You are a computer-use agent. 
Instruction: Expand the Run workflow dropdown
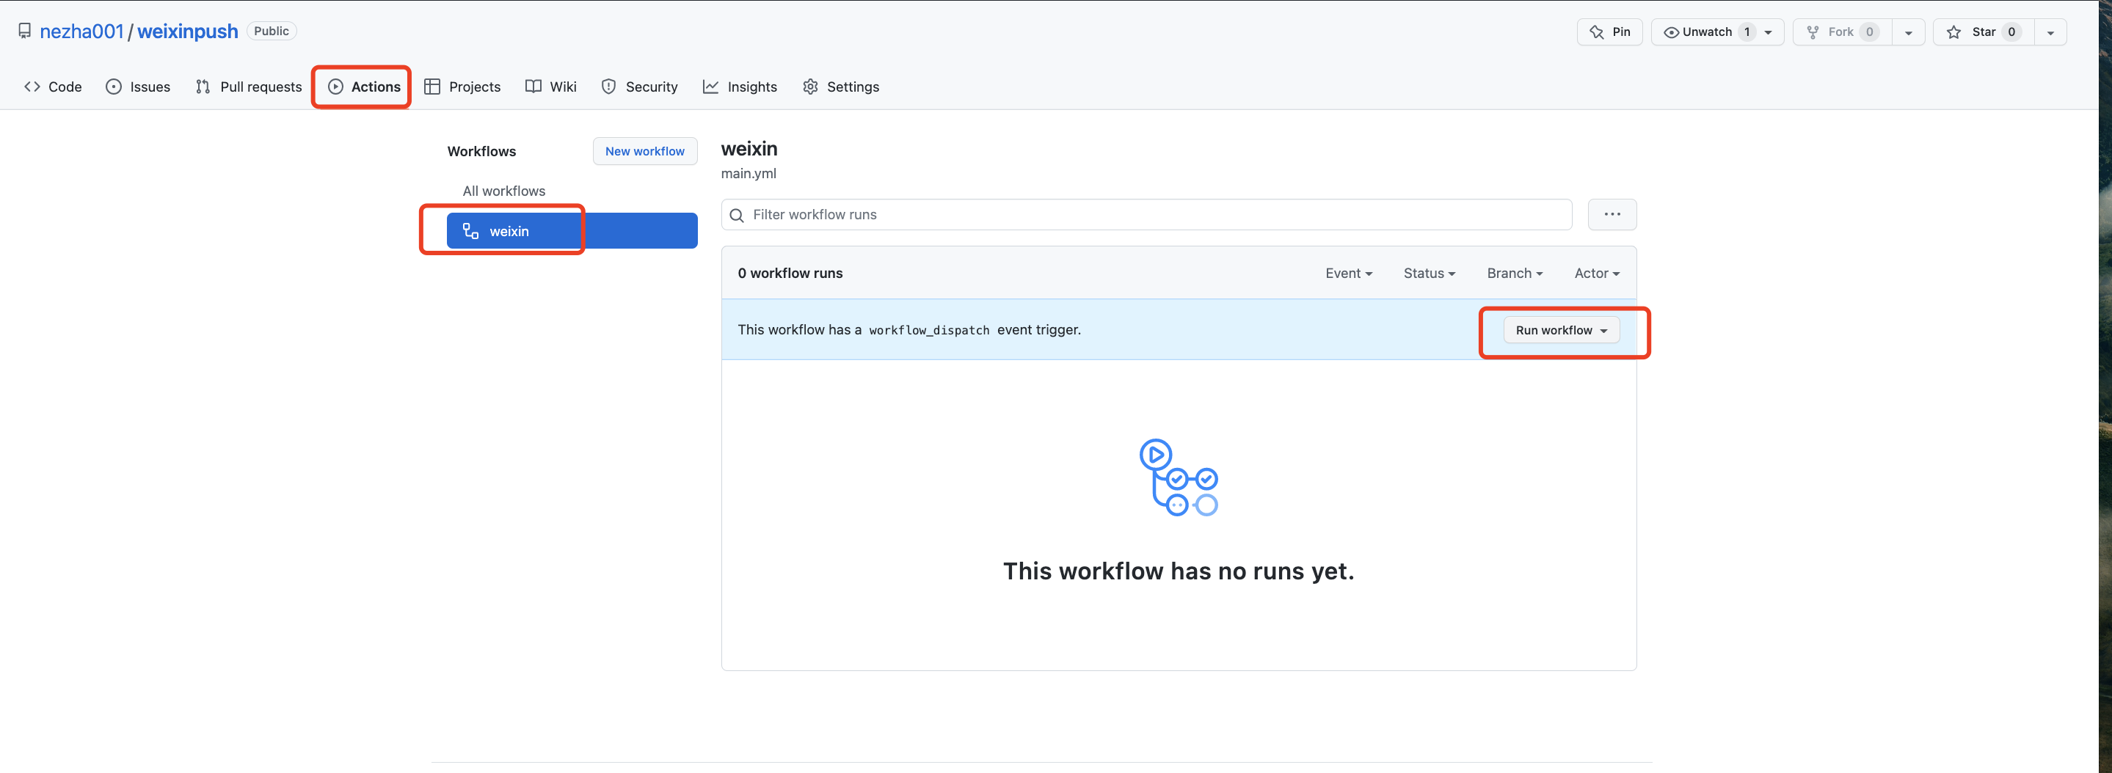1560,330
